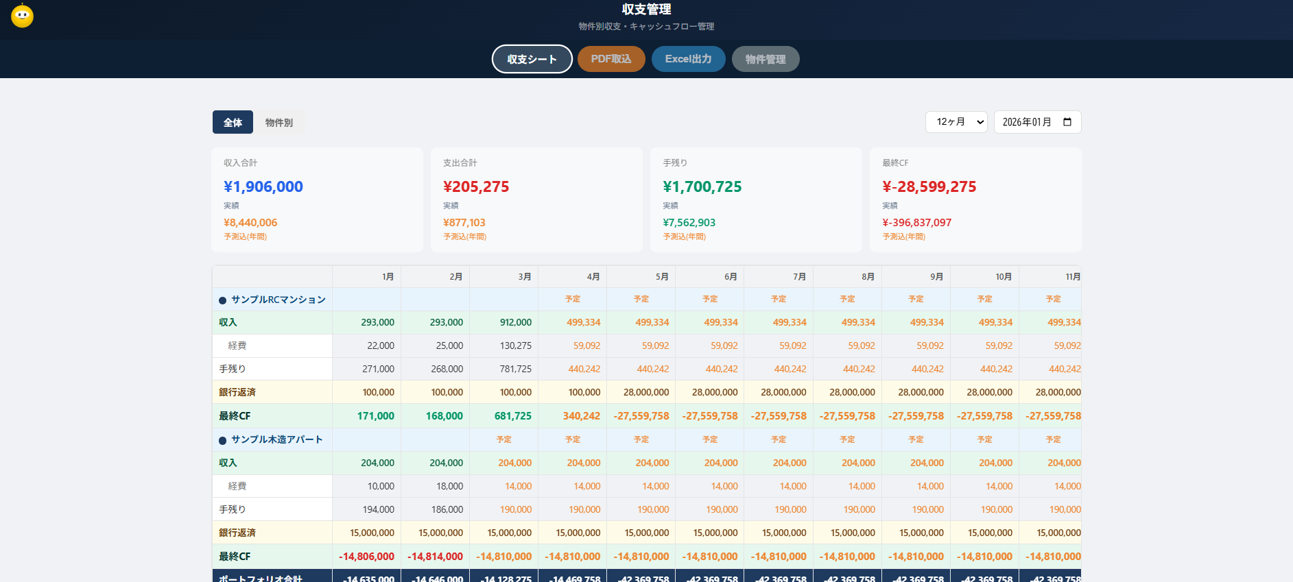Click the bullet icon beside サンプルRCマンション
The width and height of the screenshot is (1293, 582).
pos(222,300)
